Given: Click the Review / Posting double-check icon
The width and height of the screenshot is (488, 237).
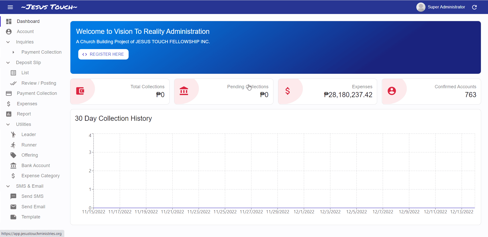Looking at the screenshot, I should tap(13, 83).
